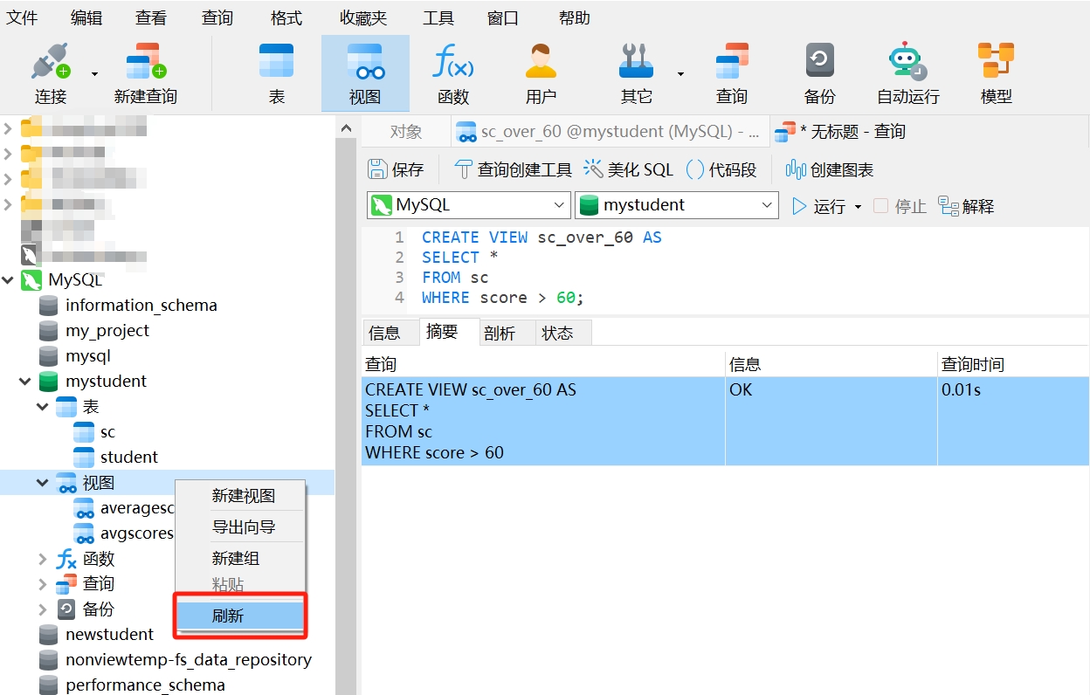Collapse the mystudent database node
The height and width of the screenshot is (695, 1090).
25,382
